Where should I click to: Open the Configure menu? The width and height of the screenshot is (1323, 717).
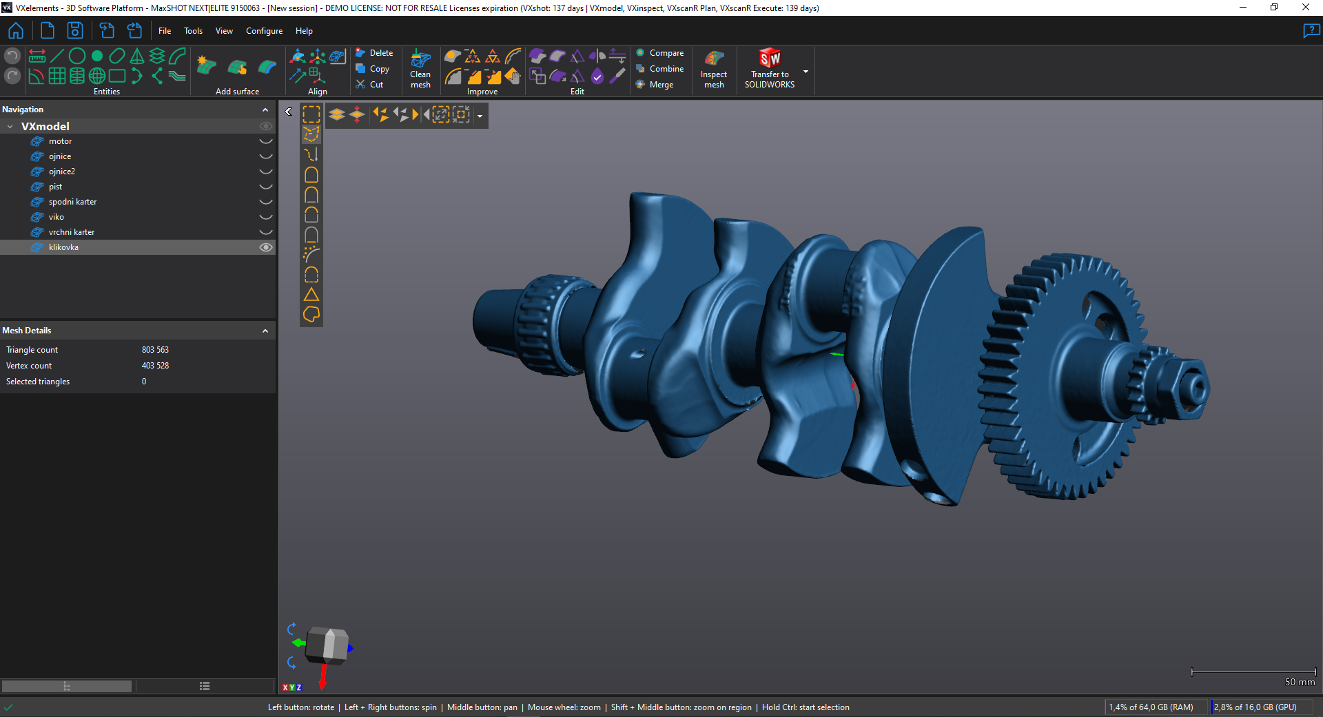264,31
